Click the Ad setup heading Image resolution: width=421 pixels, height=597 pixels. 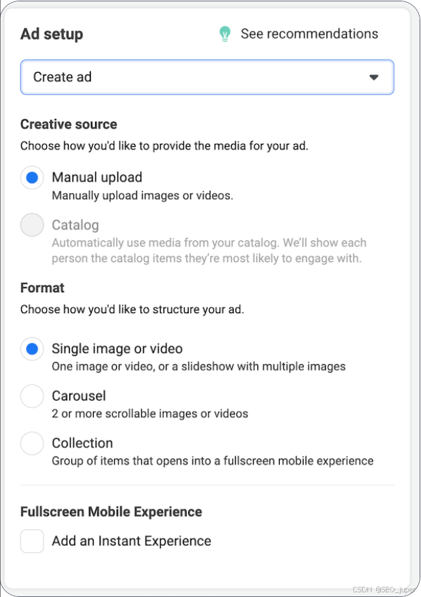pos(52,34)
